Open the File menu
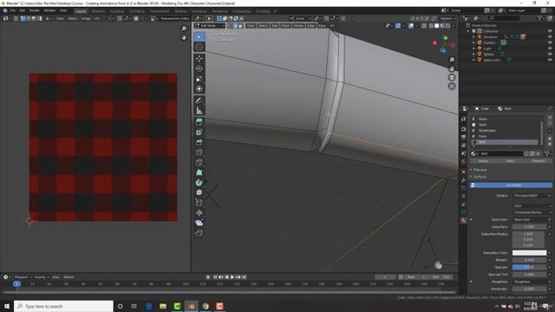Screen dimensions: 555x312 point(13,10)
